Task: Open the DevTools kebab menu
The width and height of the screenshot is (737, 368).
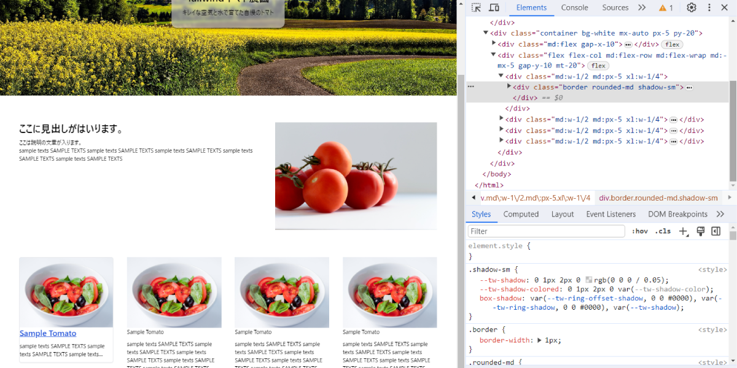Action: coord(709,8)
